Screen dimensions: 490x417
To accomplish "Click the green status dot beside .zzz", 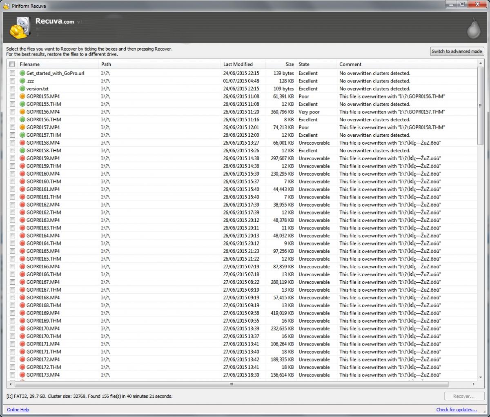I will pos(23,81).
